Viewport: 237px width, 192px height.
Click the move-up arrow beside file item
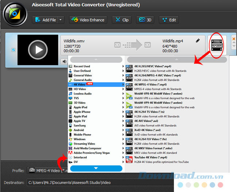pos(234,43)
